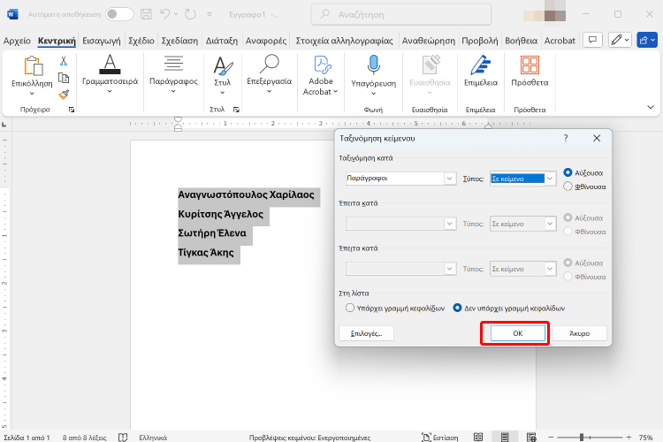Open the Quick Access Toolbar customize arrow
This screenshot has height=442, width=663.
click(x=210, y=14)
